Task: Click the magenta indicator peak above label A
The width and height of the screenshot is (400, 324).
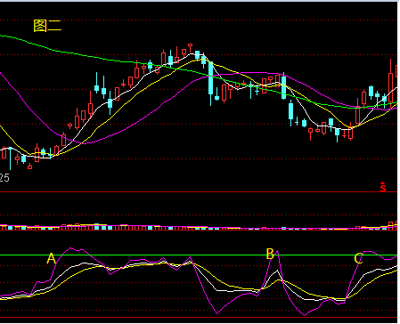Action: coord(70,248)
